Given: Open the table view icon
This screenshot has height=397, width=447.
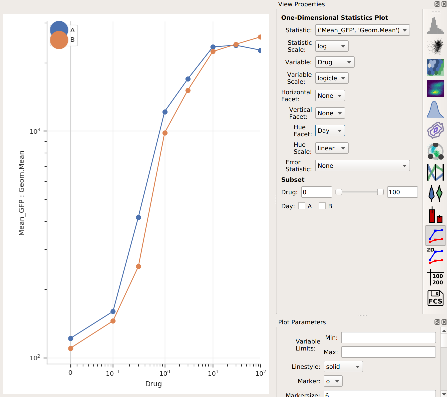Looking at the screenshot, I should 435,277.
